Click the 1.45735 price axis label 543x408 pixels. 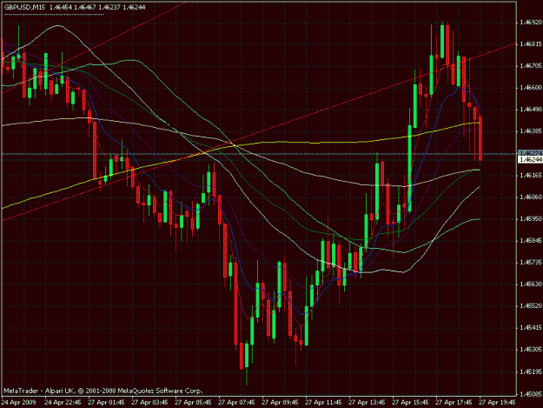pos(530,263)
